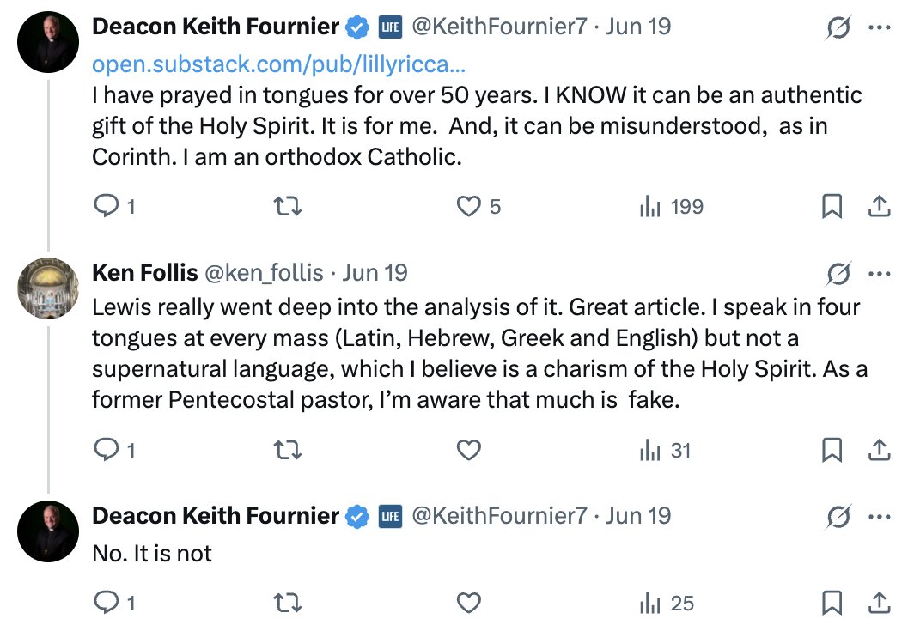Viewport: 914px width, 637px height.
Task: Bookmark the first Deacon Keith Fournier tweet
Action: point(832,207)
